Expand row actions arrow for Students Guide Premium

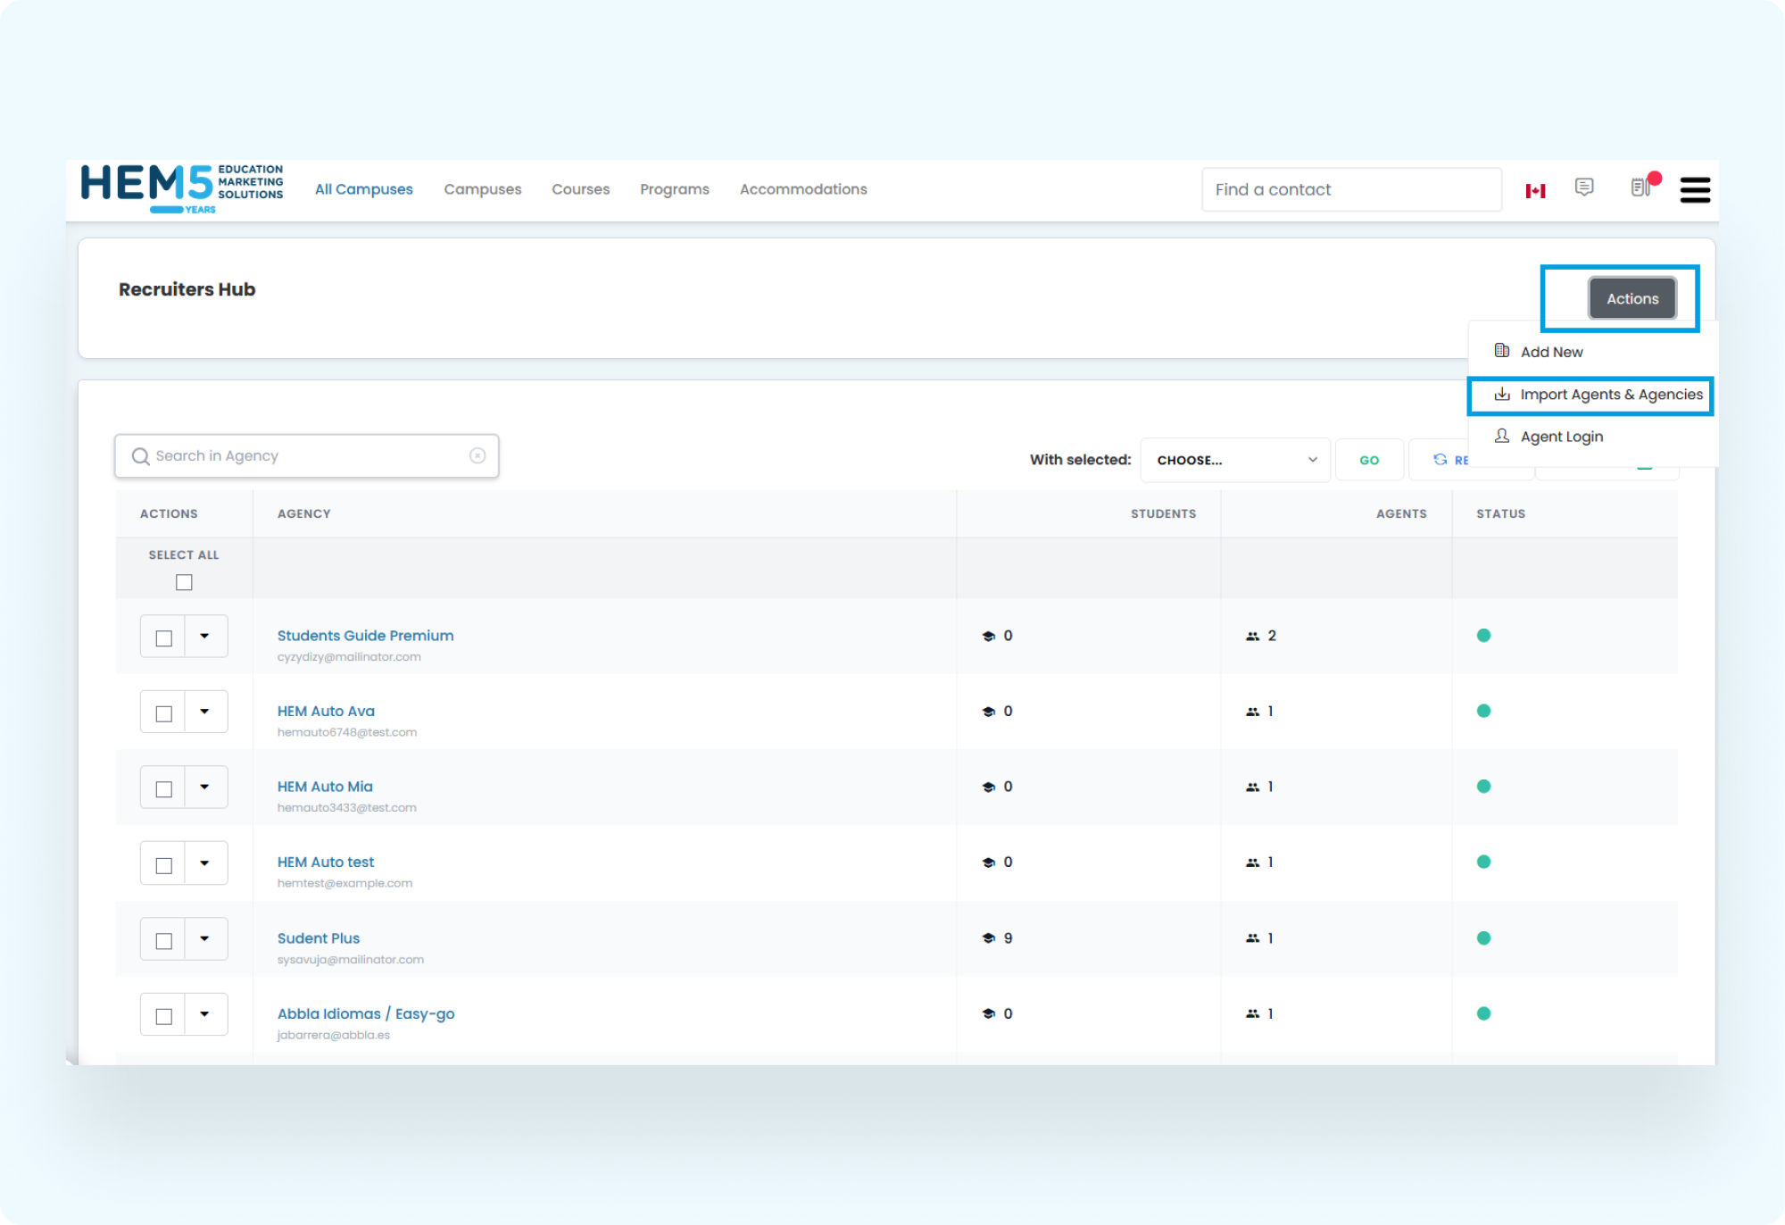coord(205,637)
